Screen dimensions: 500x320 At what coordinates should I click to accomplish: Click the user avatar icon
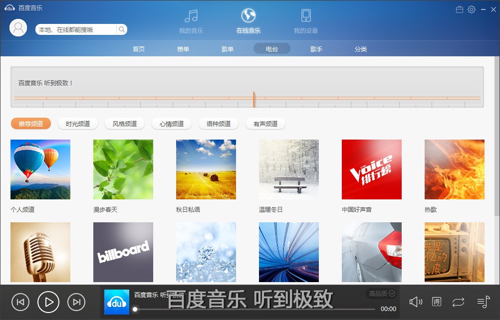(x=18, y=28)
